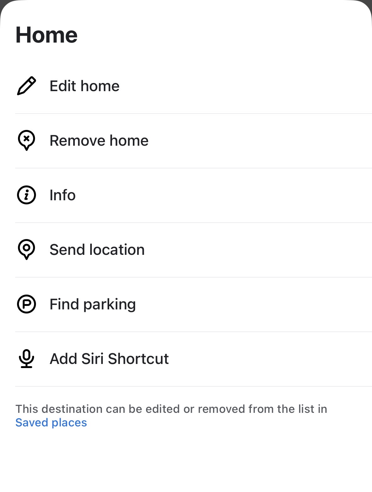
Task: Open the Info menu entry text
Action: 62,195
